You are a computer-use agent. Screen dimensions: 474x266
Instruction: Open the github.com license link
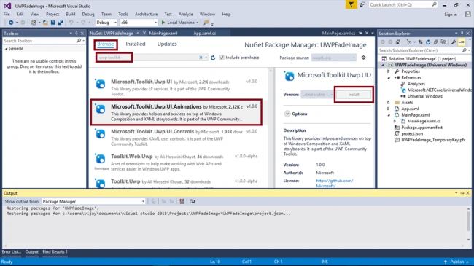334,183
